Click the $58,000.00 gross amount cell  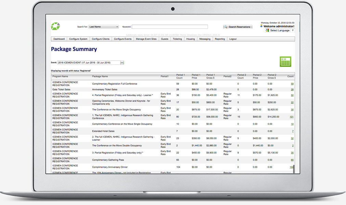[x=212, y=117]
